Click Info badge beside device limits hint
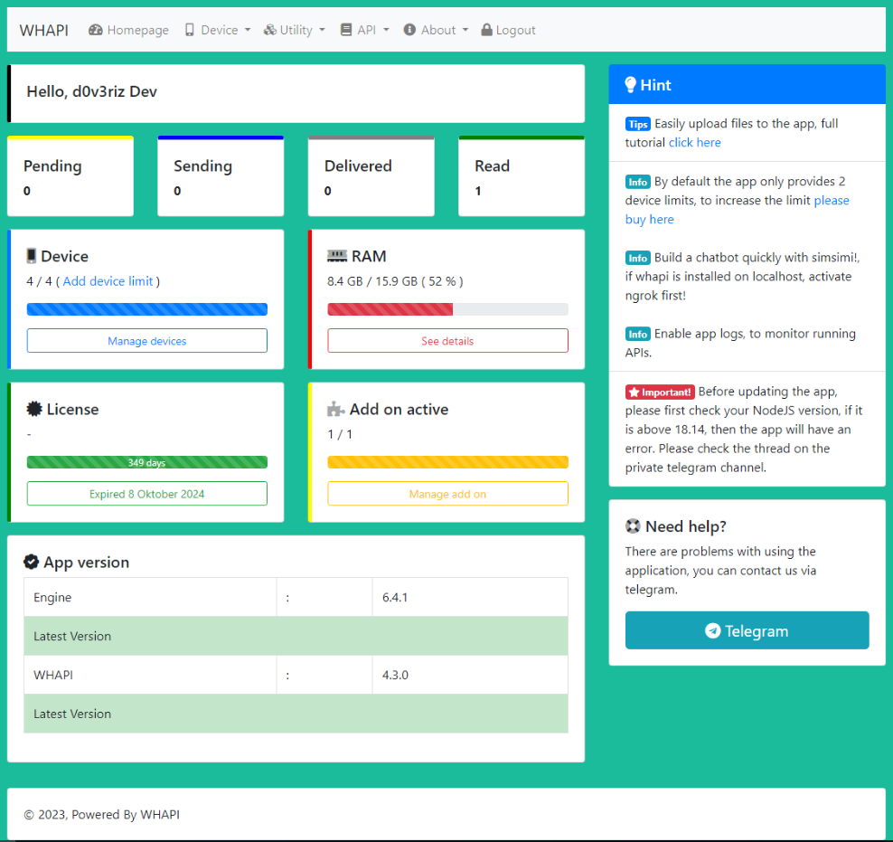This screenshot has width=893, height=842. [x=637, y=182]
